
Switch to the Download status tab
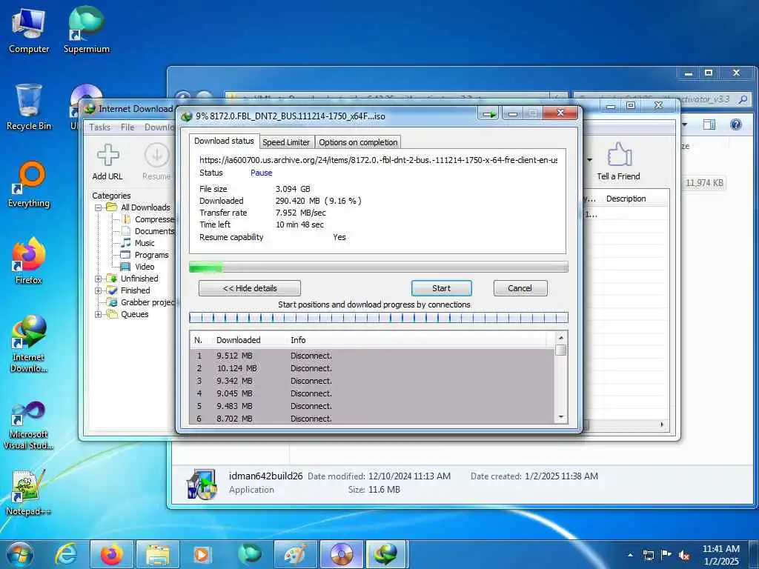click(x=224, y=141)
